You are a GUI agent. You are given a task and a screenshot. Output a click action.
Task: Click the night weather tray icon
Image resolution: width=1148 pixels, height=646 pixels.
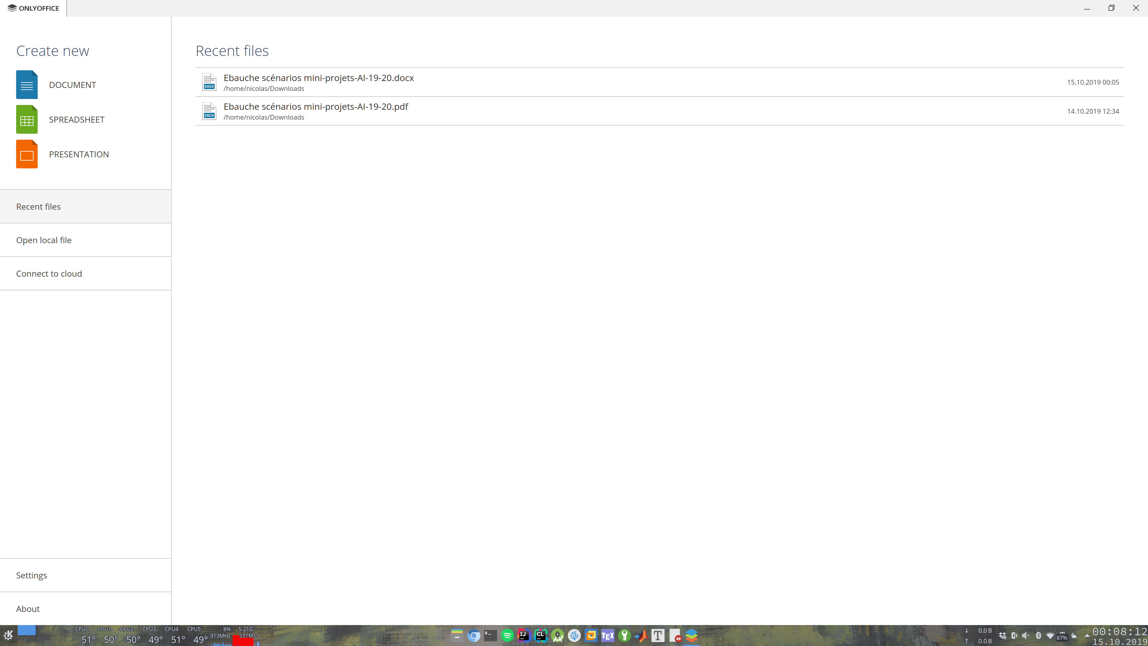coord(1074,635)
